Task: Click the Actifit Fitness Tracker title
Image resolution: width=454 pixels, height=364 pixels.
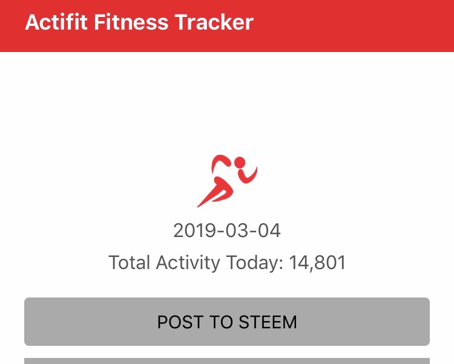Action: pyautogui.click(x=139, y=22)
